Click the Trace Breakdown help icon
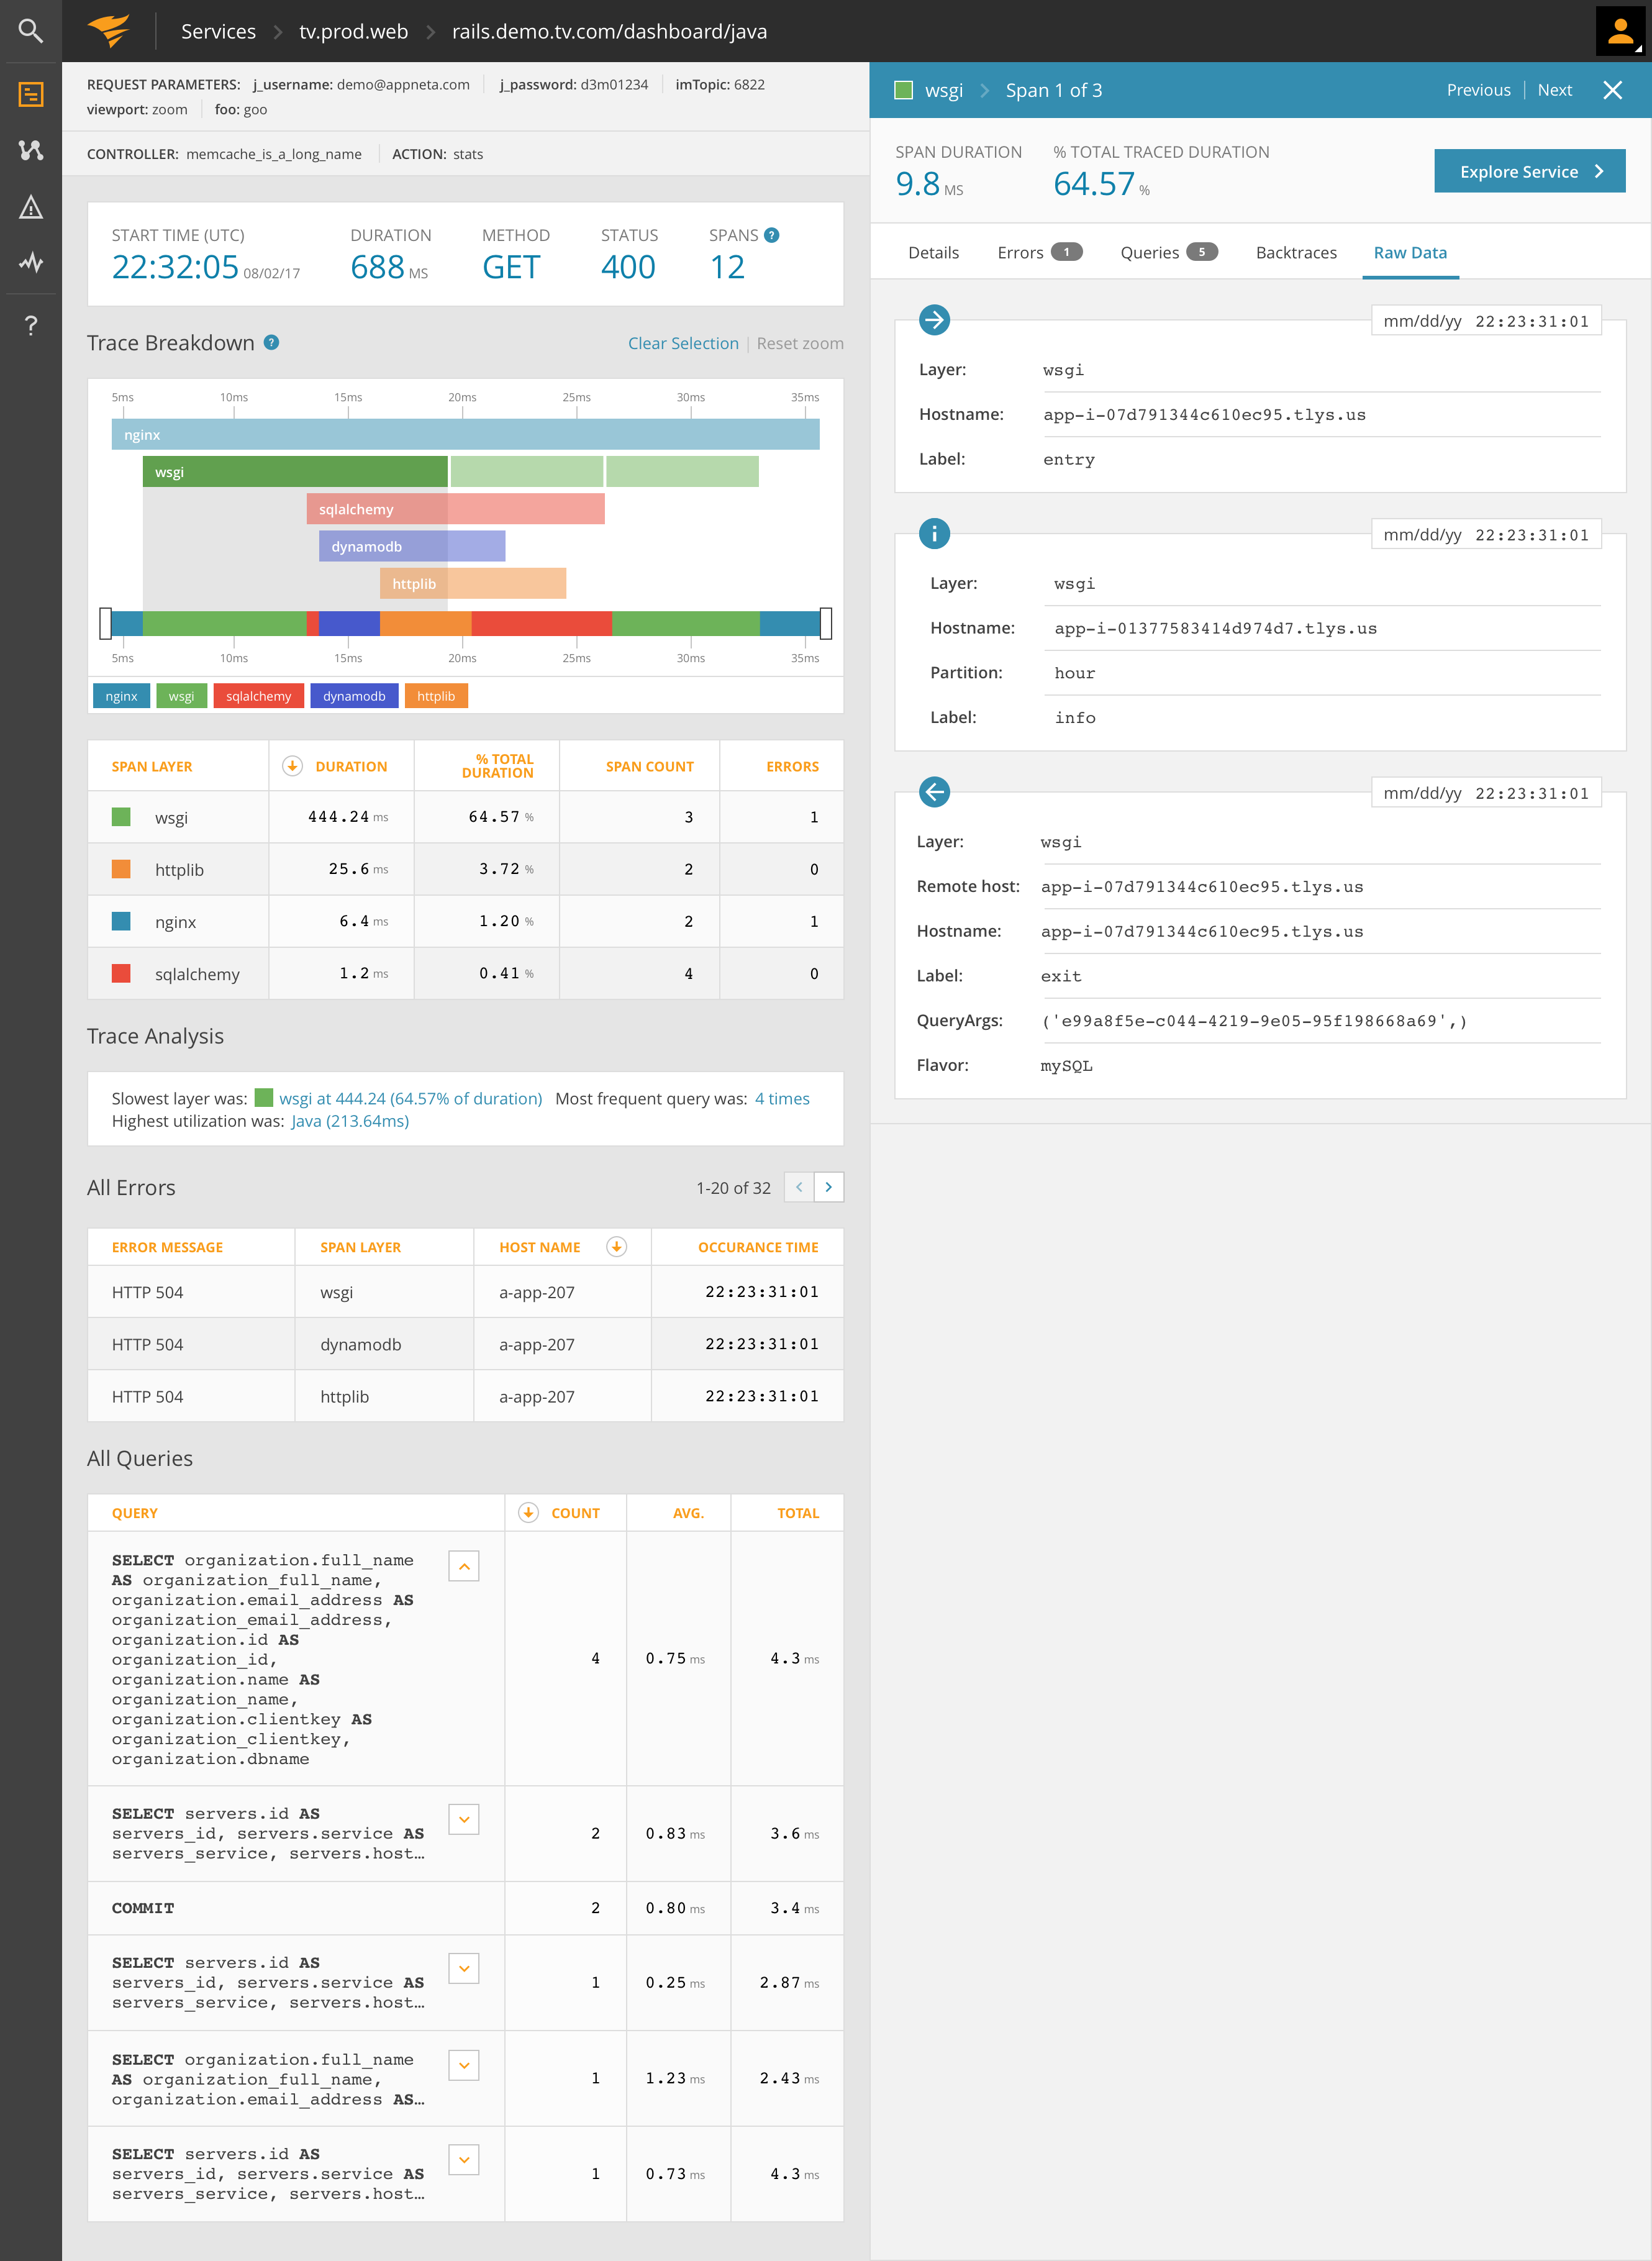Screen dimensions: 1652x2261 (271, 343)
